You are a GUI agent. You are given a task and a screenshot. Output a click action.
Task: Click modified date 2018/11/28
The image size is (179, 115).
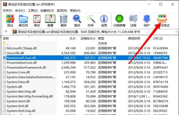pos(139,96)
